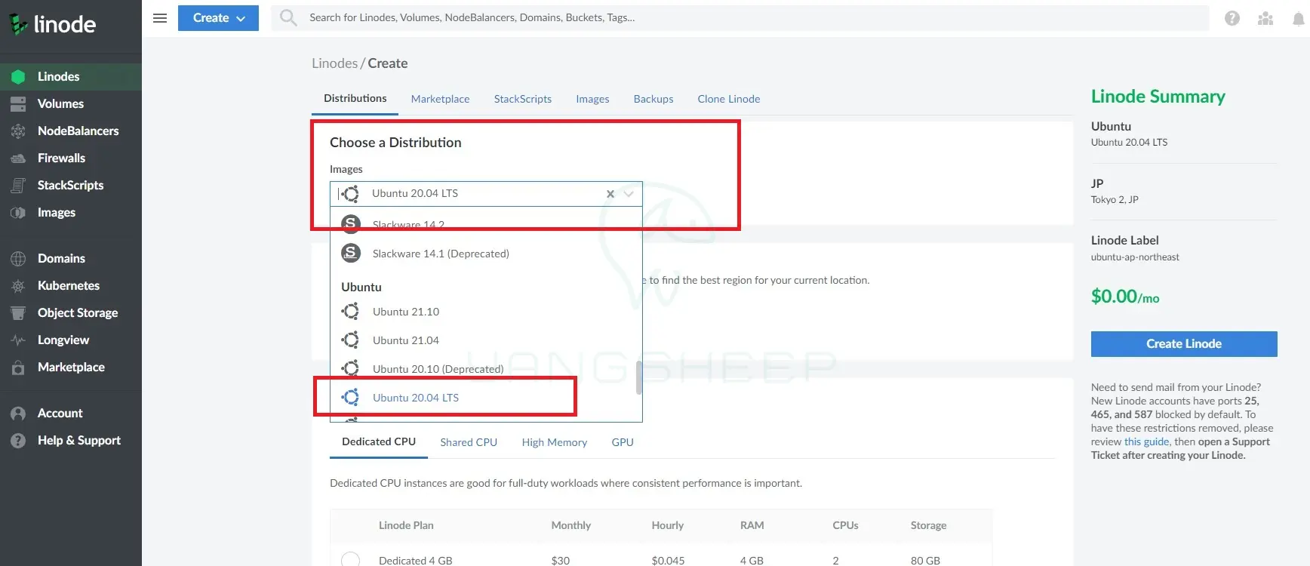The width and height of the screenshot is (1310, 566).
Task: Open the Images select box showing Ubuntu 20.04 LTS
Action: coord(486,194)
